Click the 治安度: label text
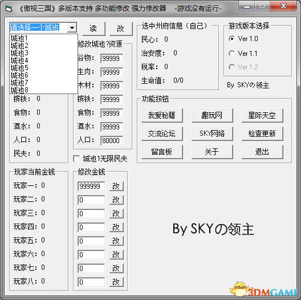Viewport: 301px width, 300px height. click(153, 53)
